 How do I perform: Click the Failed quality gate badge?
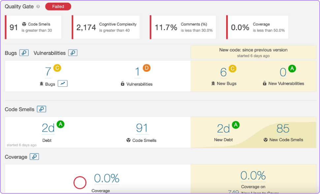pos(58,7)
